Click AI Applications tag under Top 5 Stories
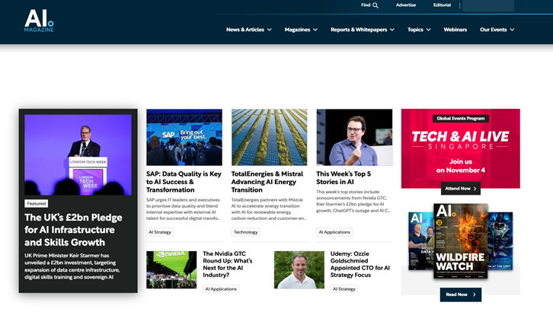 [334, 232]
